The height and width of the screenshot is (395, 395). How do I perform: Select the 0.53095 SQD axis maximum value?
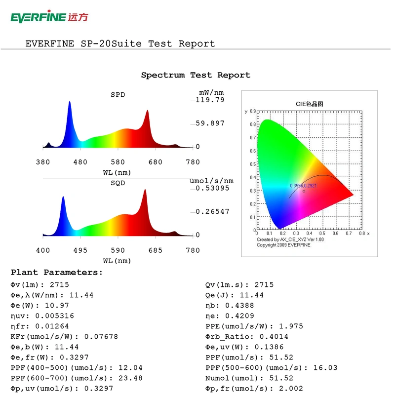[212, 188]
